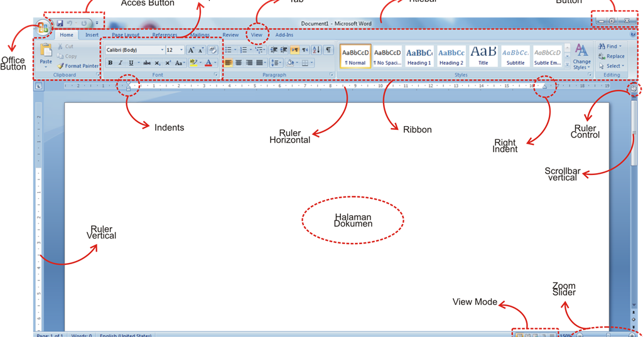Screen dimensions: 643x337
Task: Click the paint bucket Shading button
Action: coord(290,63)
